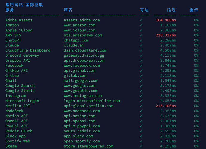The width and height of the screenshot is (206, 149).
Task: Click the latency value 5.173ms
Action: (168, 86)
